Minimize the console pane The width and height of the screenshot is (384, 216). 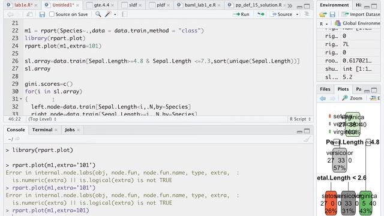click(x=299, y=131)
